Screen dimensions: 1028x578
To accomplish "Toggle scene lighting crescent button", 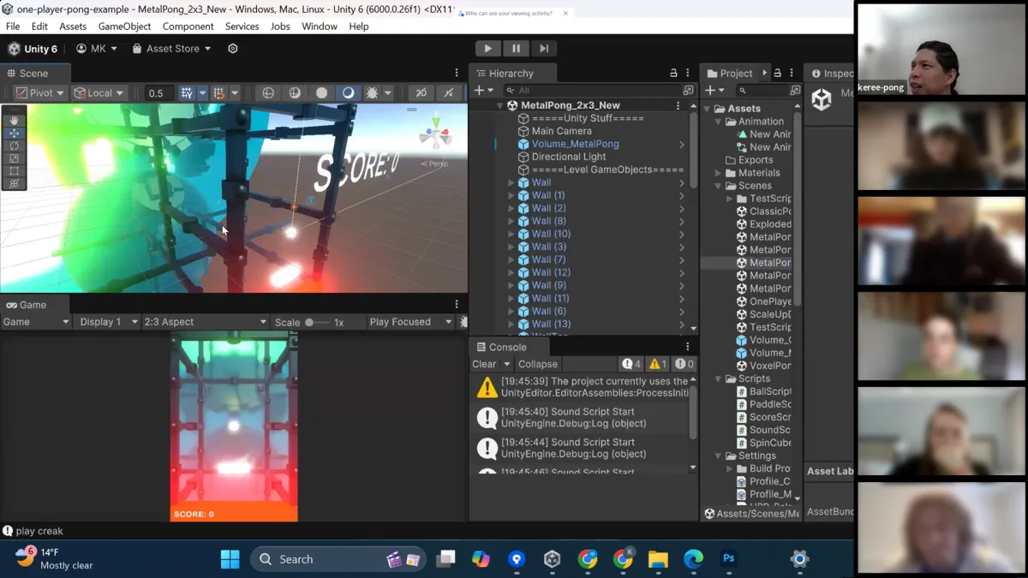I will tap(348, 92).
